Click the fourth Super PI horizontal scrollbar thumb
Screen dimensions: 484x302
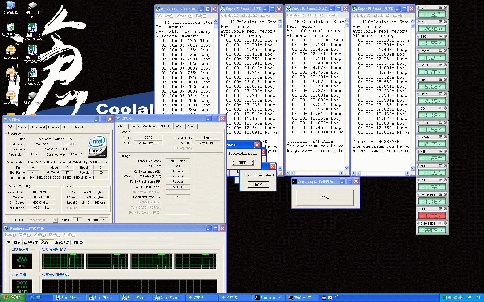click(359, 173)
